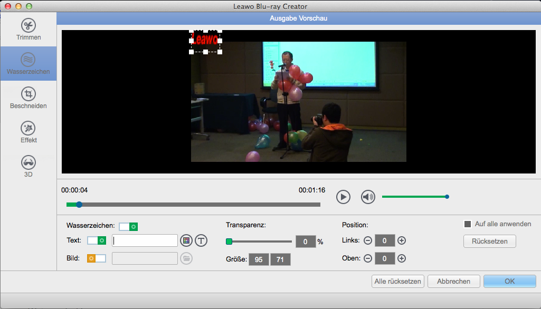Select the Beschneiden crop tool
Image resolution: width=541 pixels, height=309 pixels.
(x=29, y=98)
